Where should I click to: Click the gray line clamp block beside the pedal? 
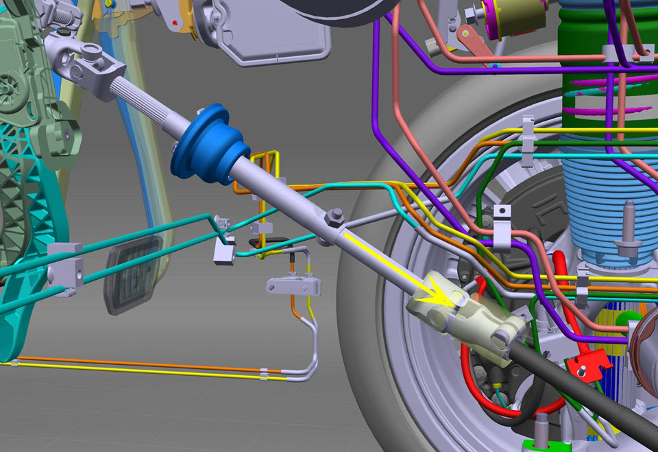64,264
